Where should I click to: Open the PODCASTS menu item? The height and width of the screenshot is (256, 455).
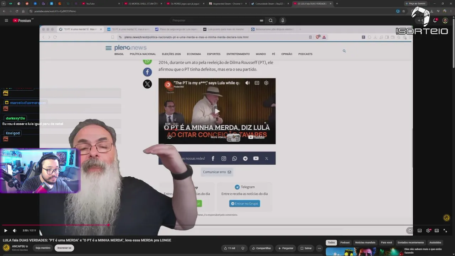pos(305,54)
